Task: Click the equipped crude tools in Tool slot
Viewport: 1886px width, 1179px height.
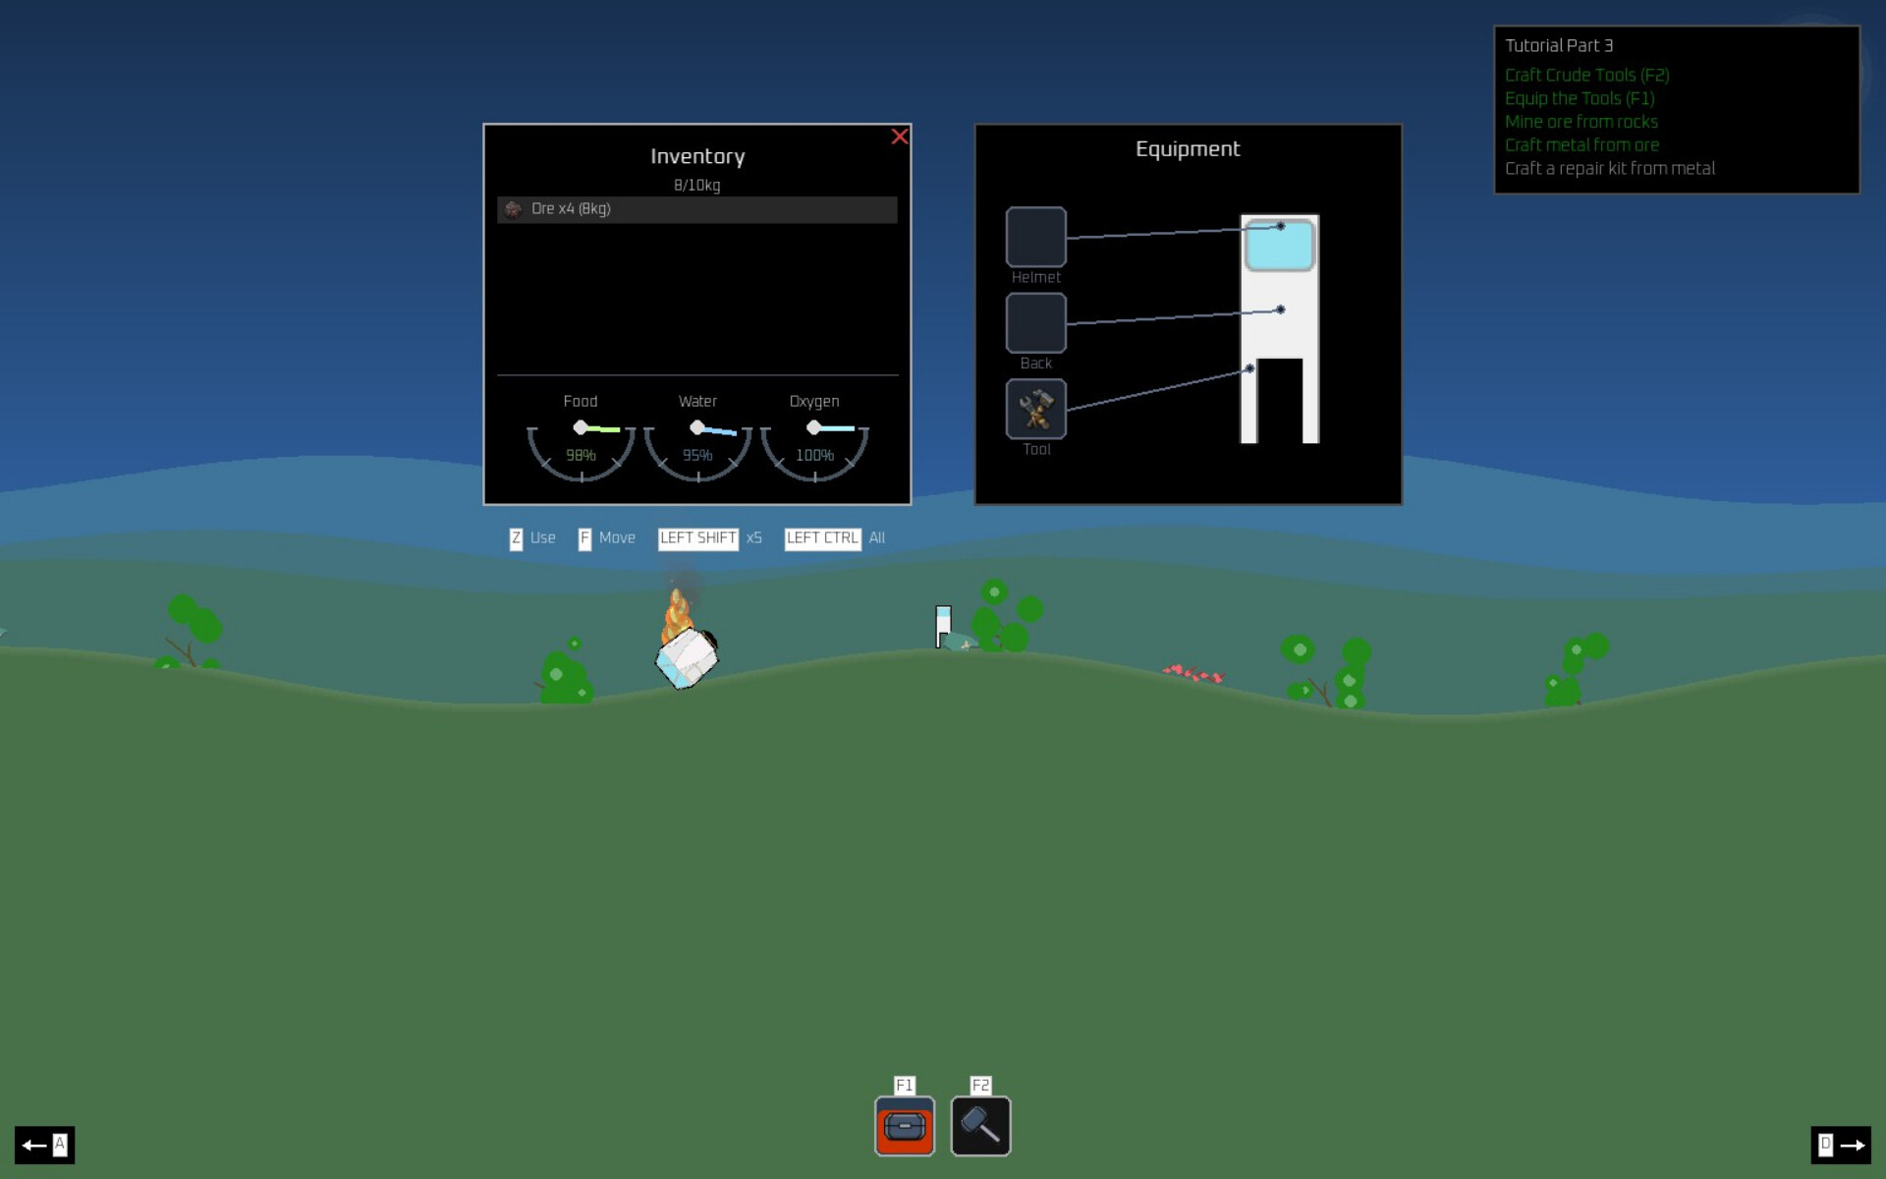Action: tap(1035, 409)
